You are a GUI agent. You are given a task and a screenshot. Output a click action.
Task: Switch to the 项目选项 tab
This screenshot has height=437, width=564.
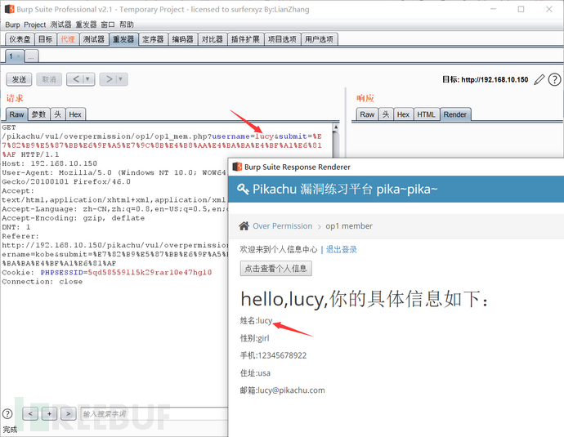(x=282, y=39)
